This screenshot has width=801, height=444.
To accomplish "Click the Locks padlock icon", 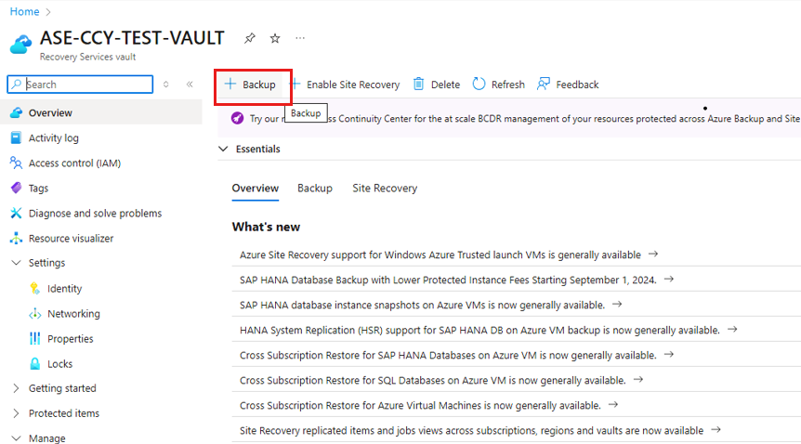I will point(34,363).
